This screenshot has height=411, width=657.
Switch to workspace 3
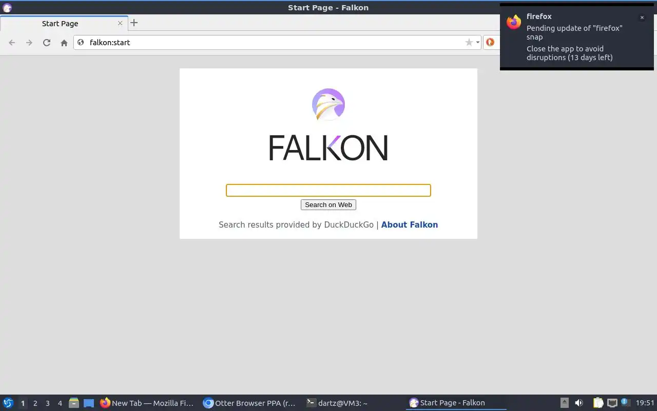coord(47,403)
